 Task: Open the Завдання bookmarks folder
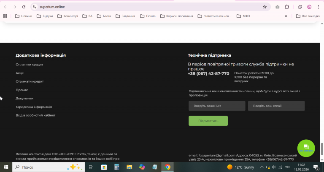(125, 16)
